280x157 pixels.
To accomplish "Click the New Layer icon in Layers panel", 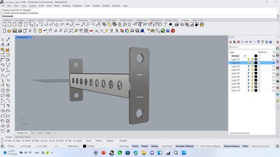I will [x=231, y=42].
